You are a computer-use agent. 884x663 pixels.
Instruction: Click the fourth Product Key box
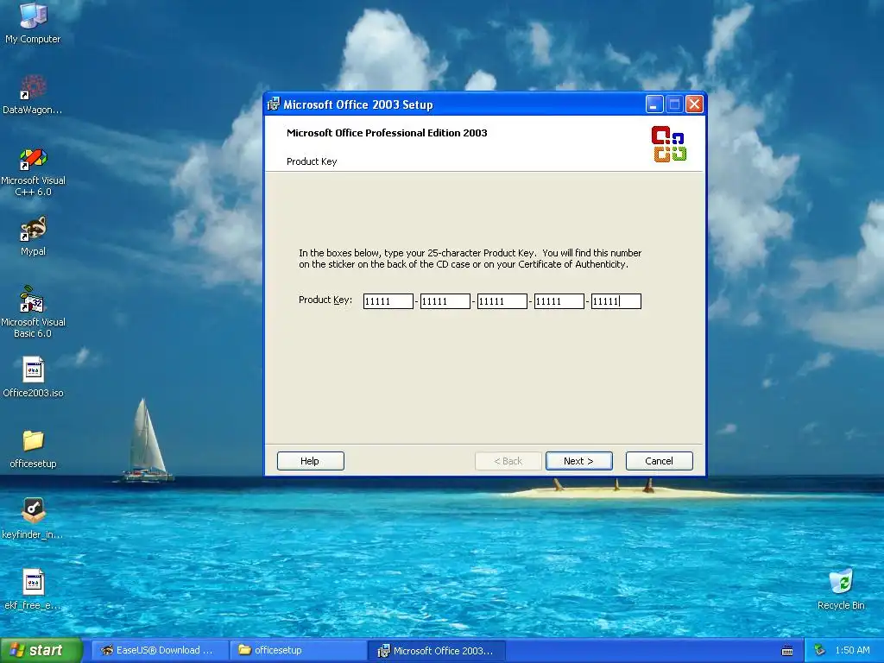(x=559, y=301)
